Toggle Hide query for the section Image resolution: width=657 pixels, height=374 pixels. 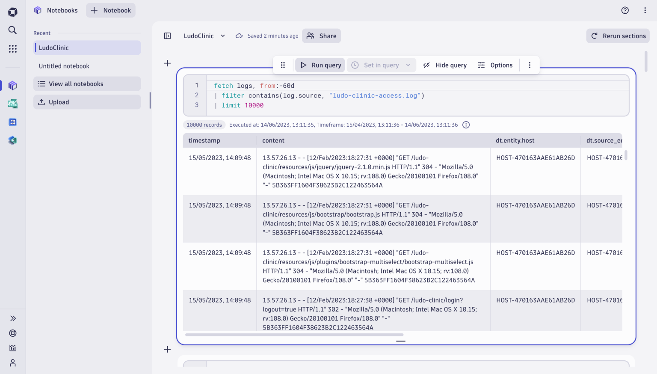point(445,65)
